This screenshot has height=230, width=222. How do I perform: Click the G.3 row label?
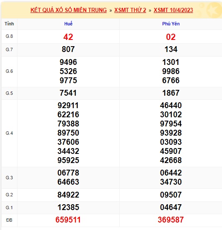(9, 178)
